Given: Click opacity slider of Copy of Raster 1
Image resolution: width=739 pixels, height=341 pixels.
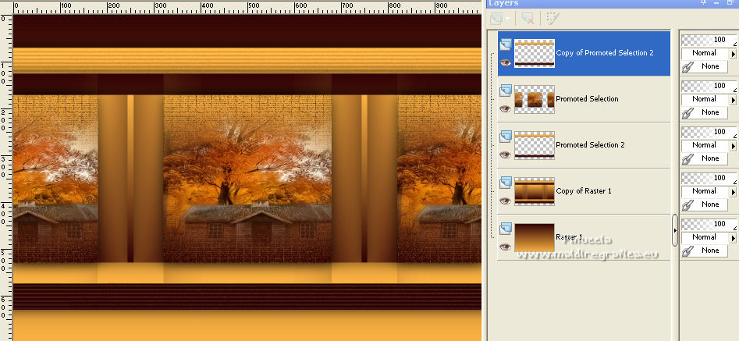Looking at the screenshot, I should [709, 179].
